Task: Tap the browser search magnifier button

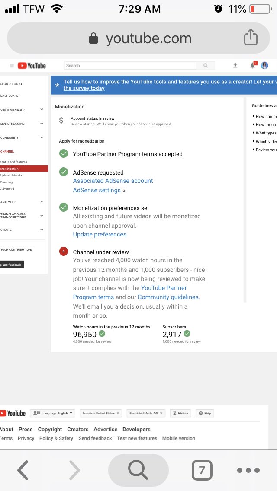Action: point(138,470)
